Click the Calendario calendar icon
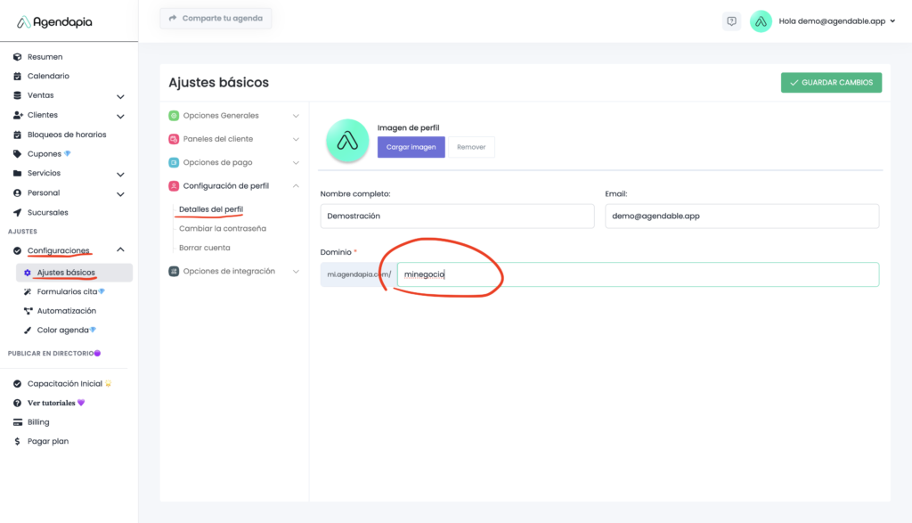This screenshot has width=912, height=523. tap(17, 77)
